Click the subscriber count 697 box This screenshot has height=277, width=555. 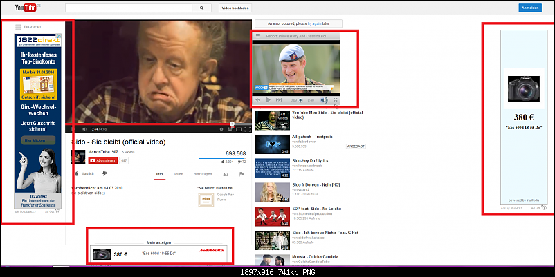[x=124, y=160]
